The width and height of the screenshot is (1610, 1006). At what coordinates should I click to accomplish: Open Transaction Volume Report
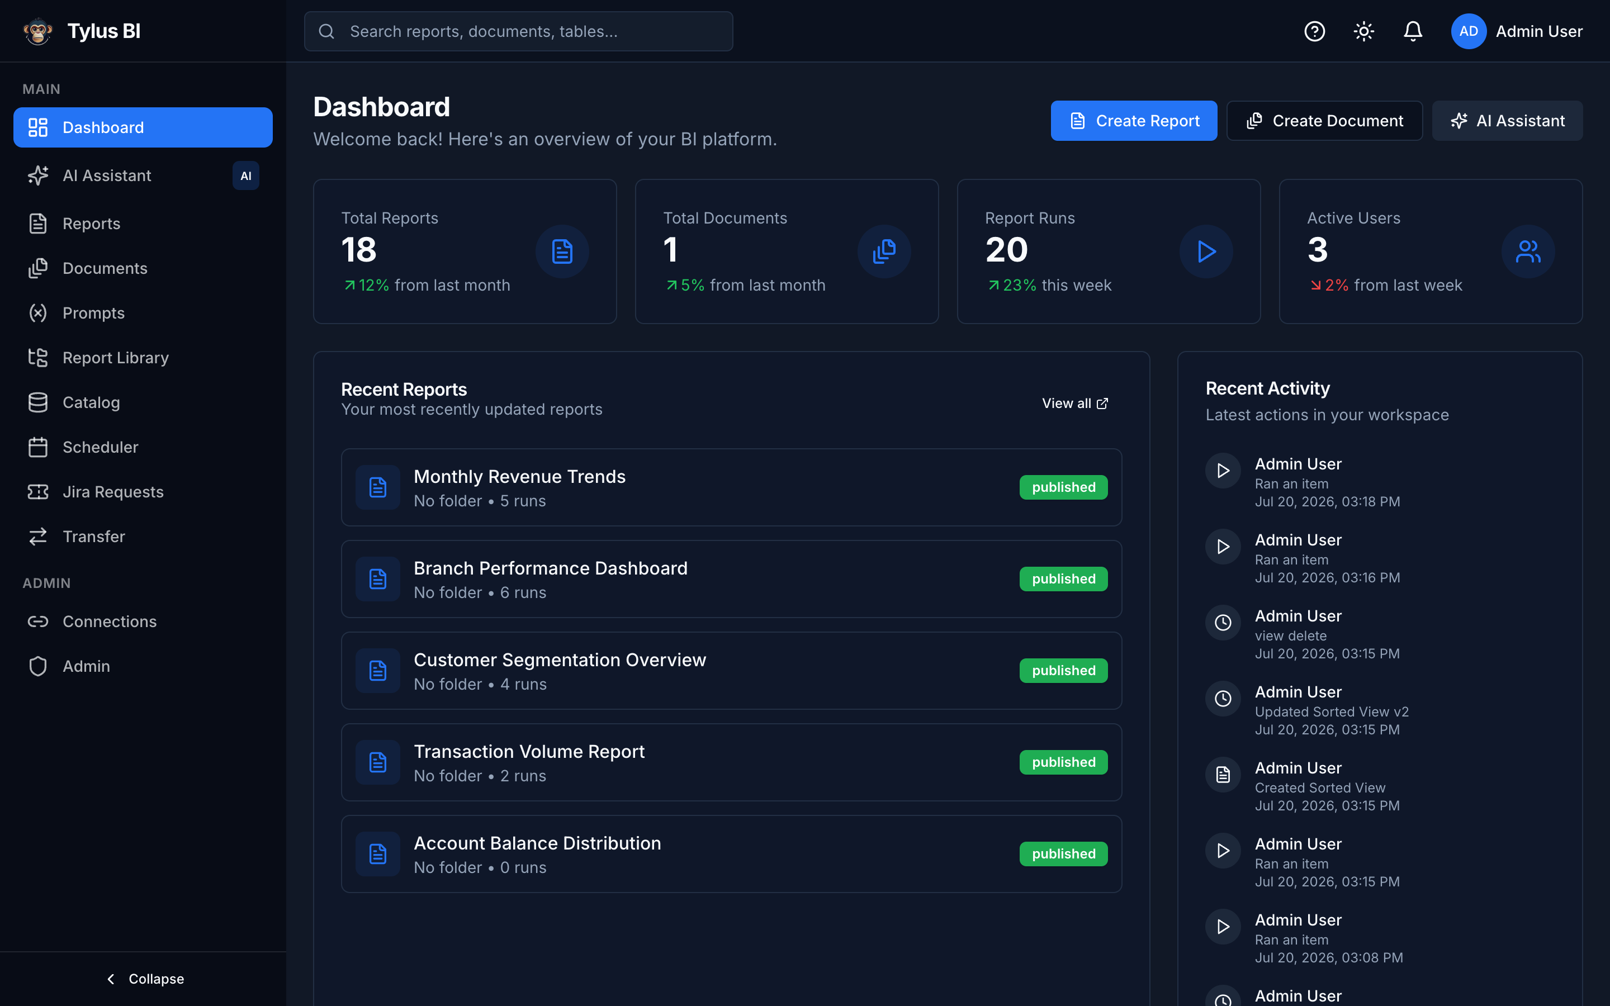pos(731,762)
